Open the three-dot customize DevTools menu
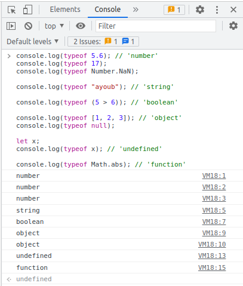Viewport: 243px width, 286px height. pyautogui.click(x=217, y=10)
